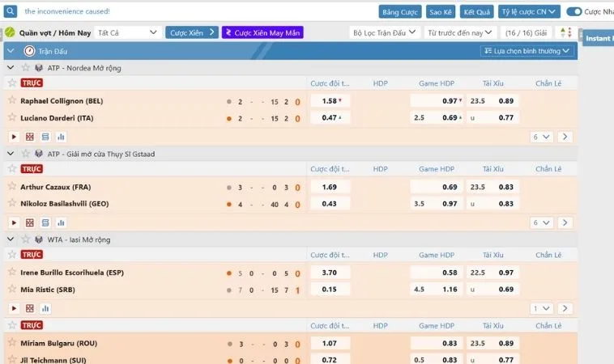Viewport: 614px width, 364px height.
Task: Favorite the ATP - Nordea Mở rộng league star
Action: coord(26,68)
